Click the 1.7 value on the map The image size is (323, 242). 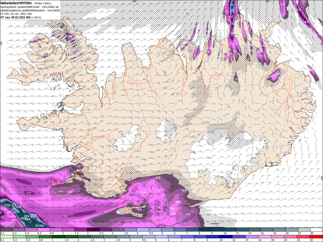(x=29, y=193)
